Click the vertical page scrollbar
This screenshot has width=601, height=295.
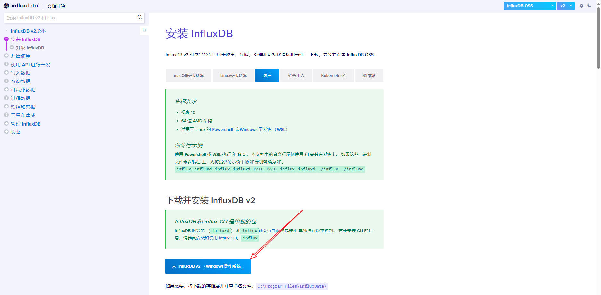coord(598,39)
